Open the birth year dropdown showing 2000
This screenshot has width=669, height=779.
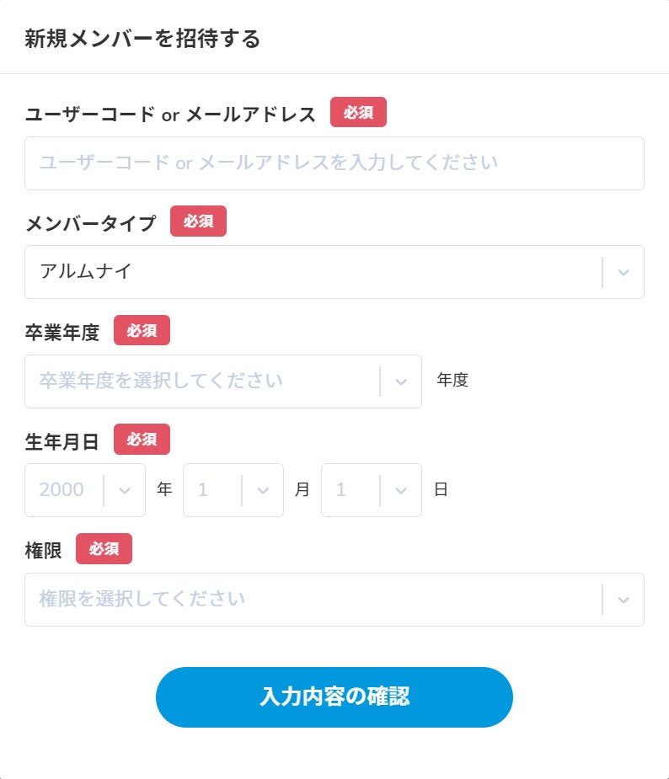coord(64,490)
